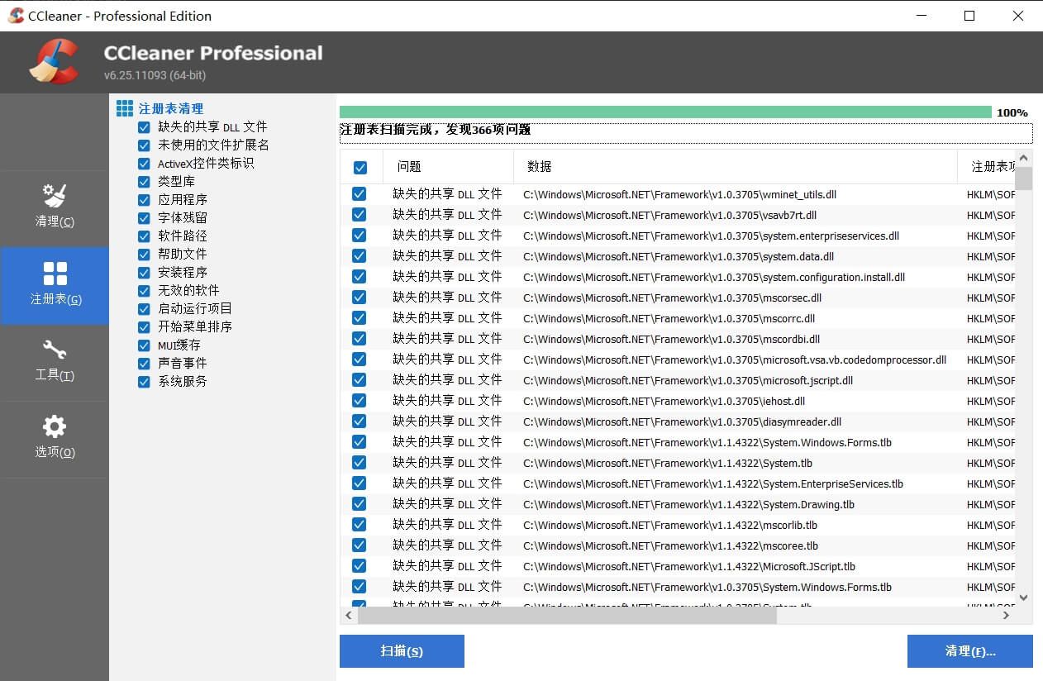Toggle 类型库 checkbox

144,182
